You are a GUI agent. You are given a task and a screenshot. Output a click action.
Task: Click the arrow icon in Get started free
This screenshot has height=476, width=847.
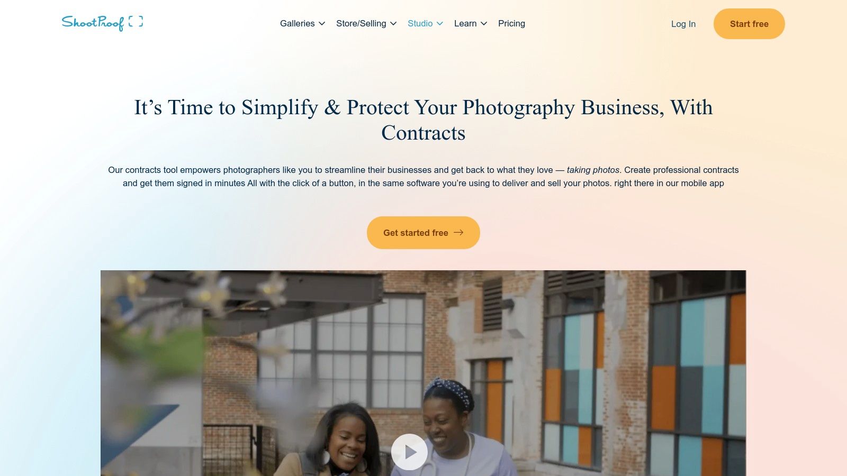point(458,232)
